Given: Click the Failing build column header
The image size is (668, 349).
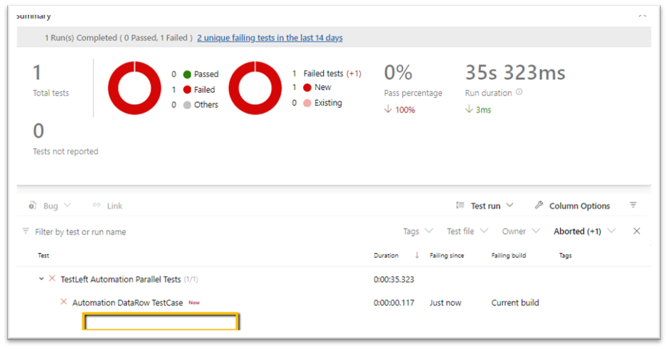Looking at the screenshot, I should pyautogui.click(x=508, y=255).
